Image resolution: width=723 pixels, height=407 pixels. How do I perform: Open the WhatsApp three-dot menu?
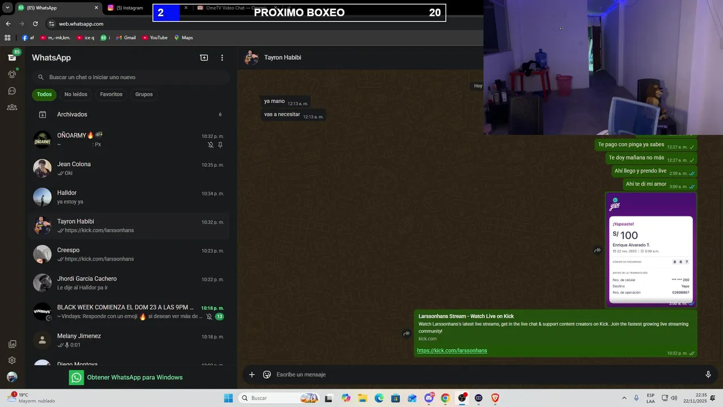[222, 58]
